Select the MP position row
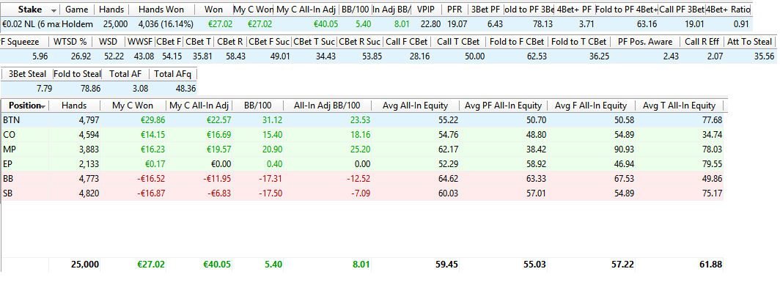 362,149
